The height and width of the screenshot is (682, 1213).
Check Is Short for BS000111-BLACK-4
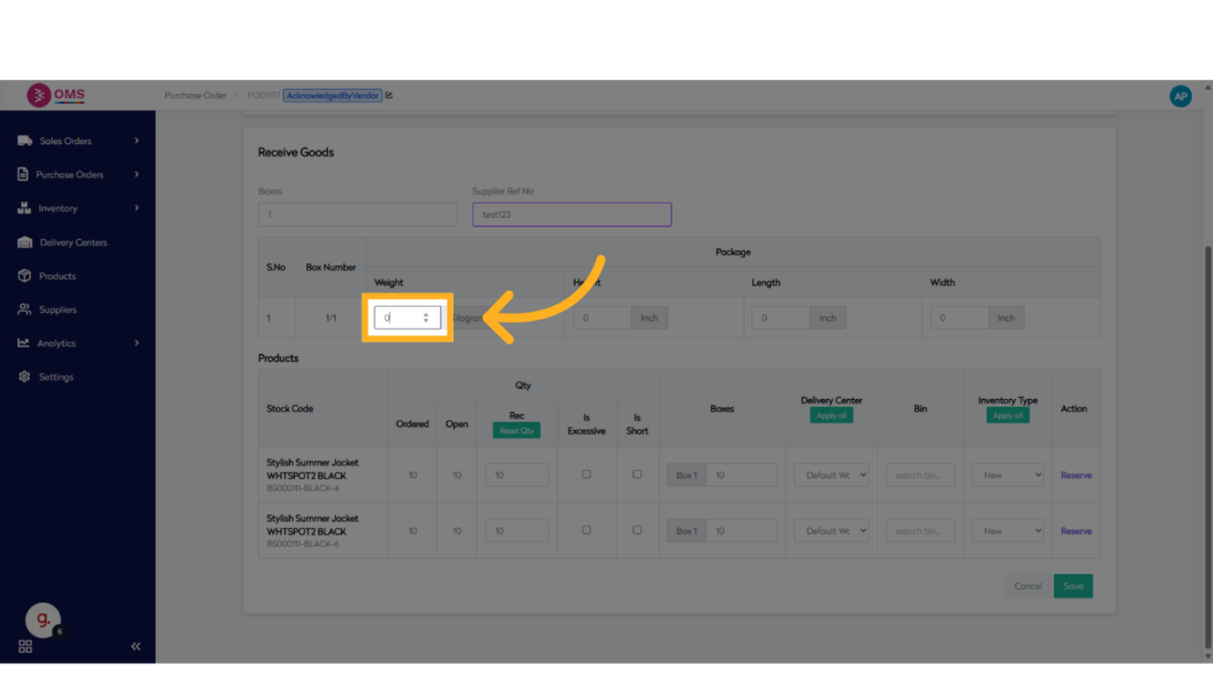click(637, 475)
